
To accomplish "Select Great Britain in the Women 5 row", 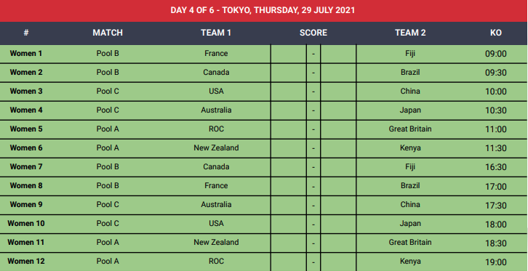I will pos(410,129).
